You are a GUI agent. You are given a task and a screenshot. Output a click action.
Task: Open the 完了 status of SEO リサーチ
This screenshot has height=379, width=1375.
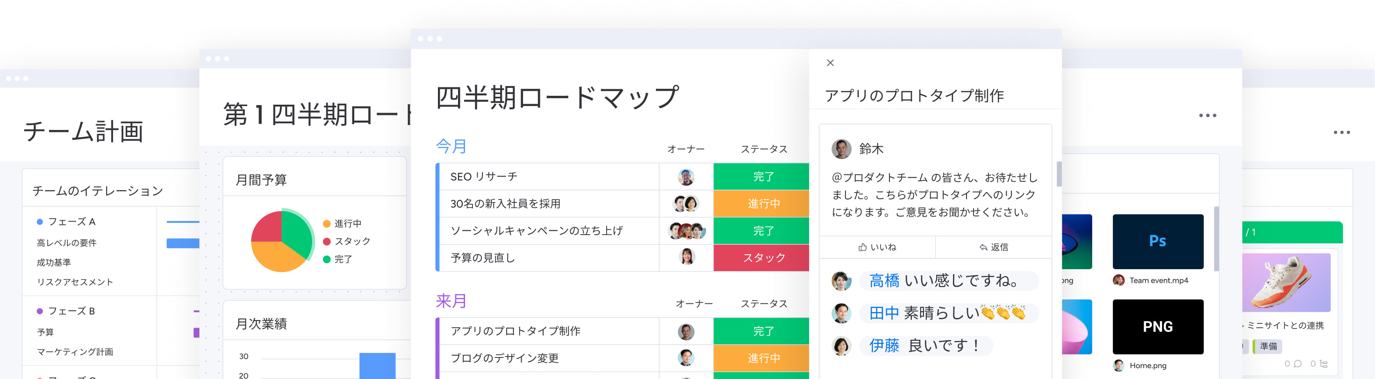click(761, 177)
